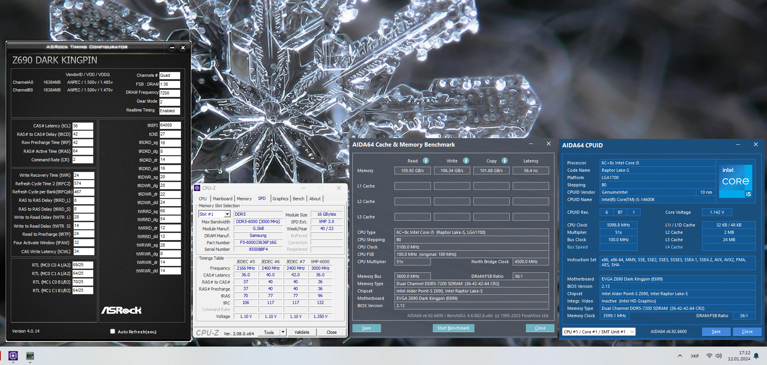Click the ASRock logo in Timing Configurator
The height and width of the screenshot is (365, 767).
121,310
